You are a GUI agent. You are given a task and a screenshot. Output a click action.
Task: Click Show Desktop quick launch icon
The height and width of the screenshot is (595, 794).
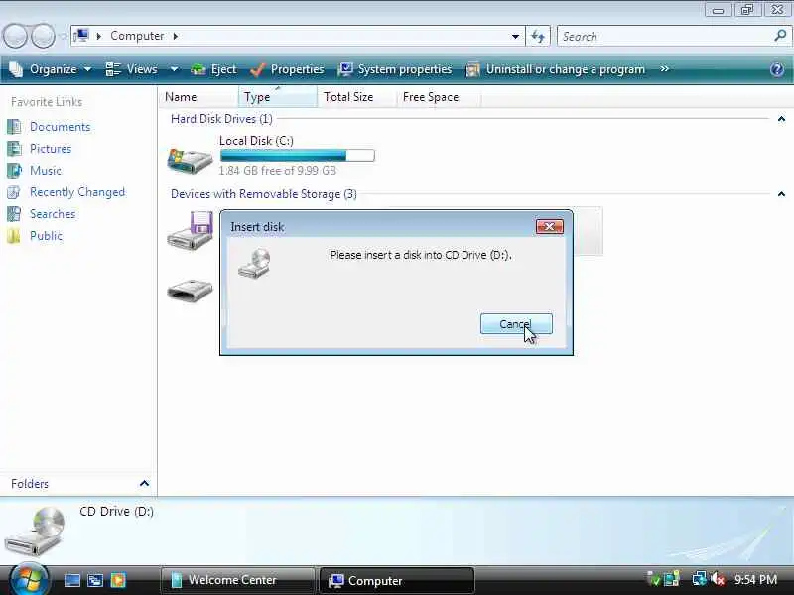(71, 580)
